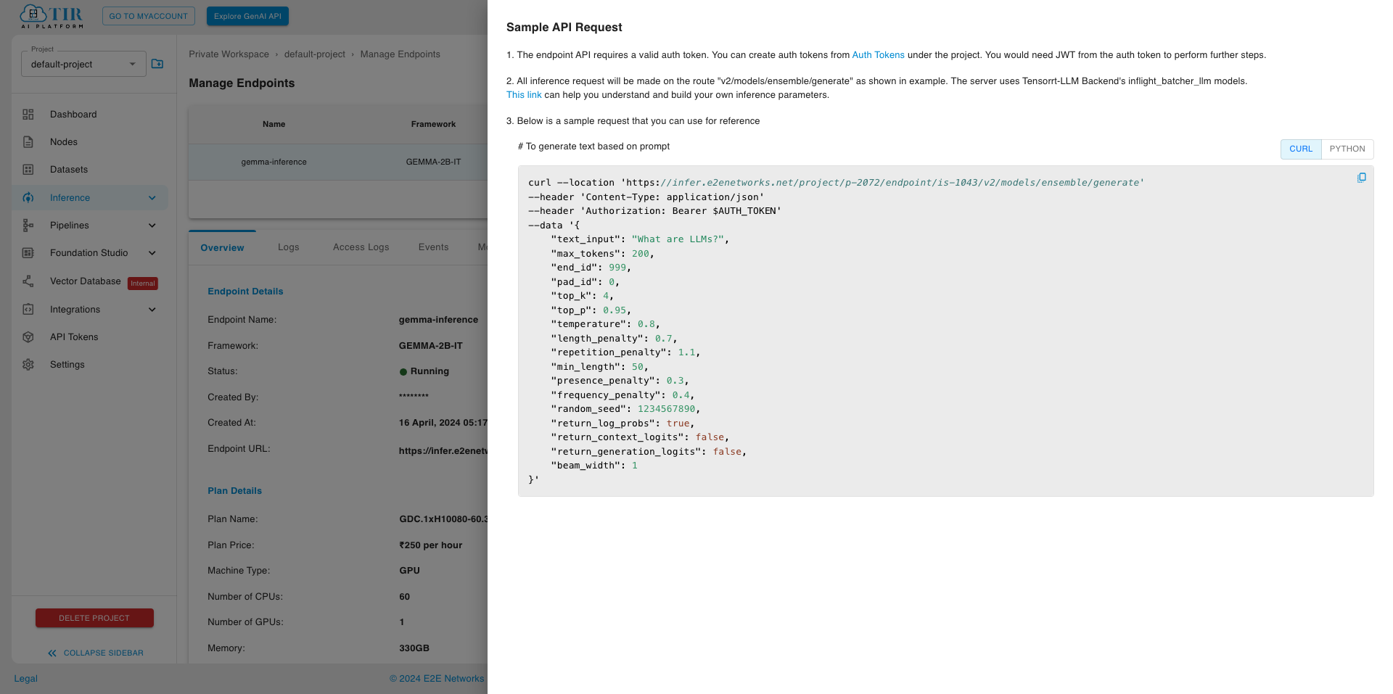Screen dimensions: 1393x694
Task: Click the TIR AI Platform logo
Action: click(52, 16)
